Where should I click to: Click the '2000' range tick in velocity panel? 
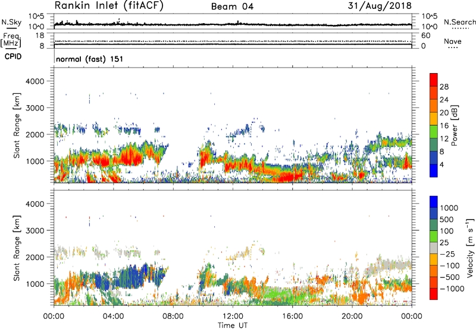tap(35, 257)
